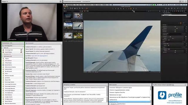Open the Help menu
Viewport: 188px width, 105px height.
tap(109, 5)
